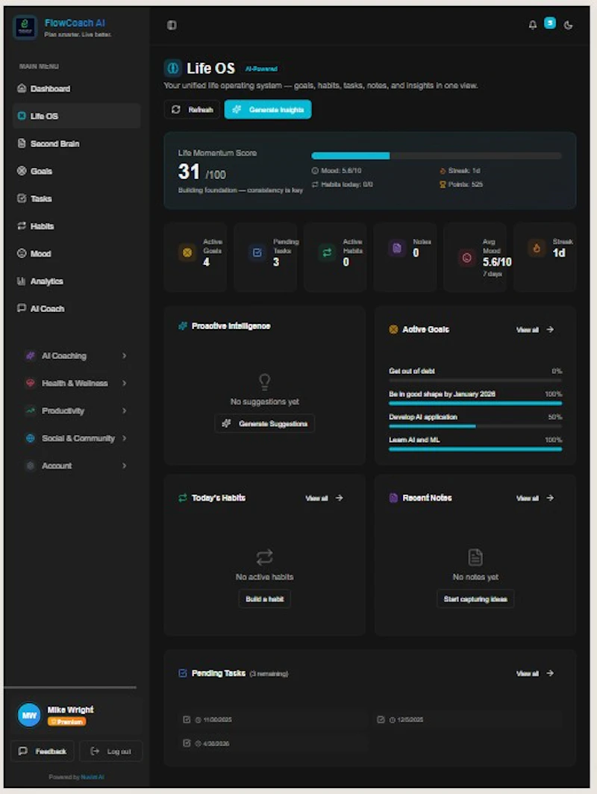Screen dimensions: 597x794
Task: Open Analytics in the sidebar
Action: (x=76, y=281)
